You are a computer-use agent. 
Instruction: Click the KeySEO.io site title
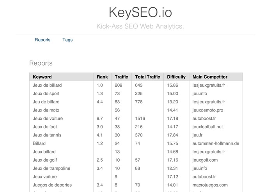click(x=140, y=12)
